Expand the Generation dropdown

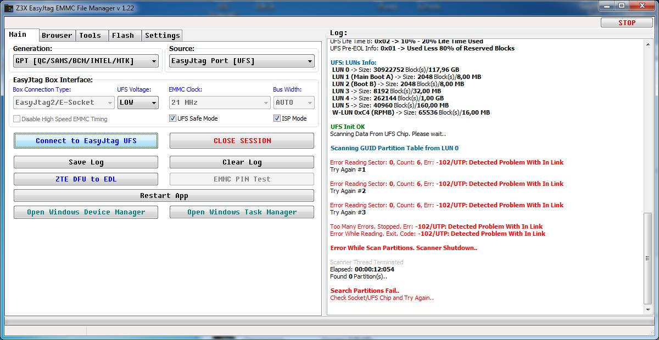[86, 61]
